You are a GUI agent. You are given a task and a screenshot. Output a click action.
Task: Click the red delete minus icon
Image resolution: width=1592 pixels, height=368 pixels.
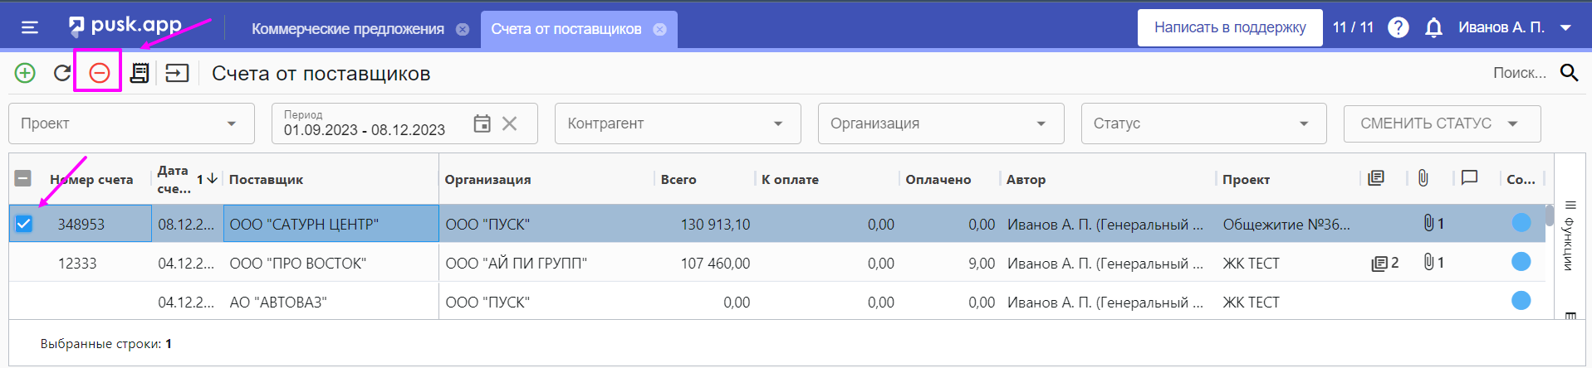coord(99,73)
